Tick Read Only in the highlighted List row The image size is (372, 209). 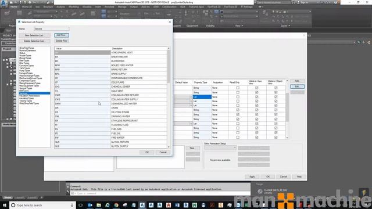[x=238, y=97]
